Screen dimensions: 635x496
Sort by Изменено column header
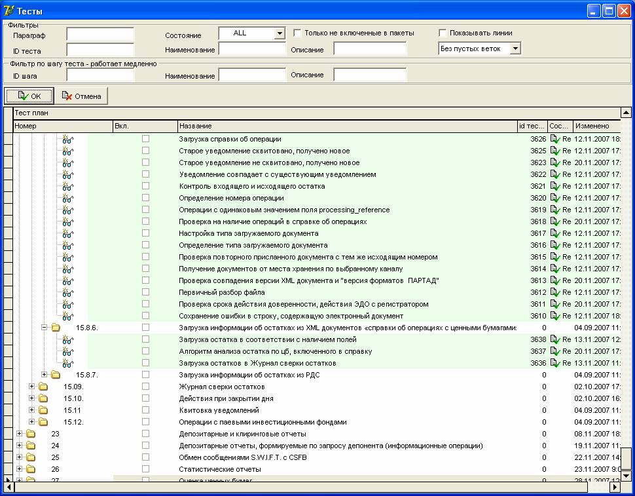[597, 126]
